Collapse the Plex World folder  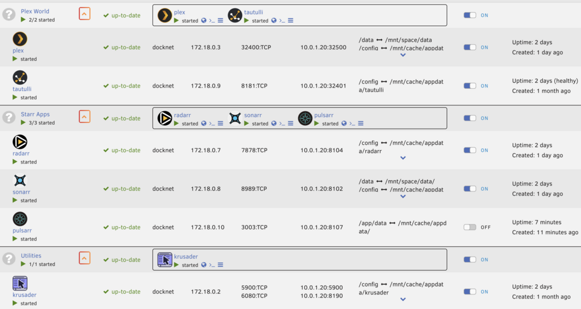click(x=84, y=14)
